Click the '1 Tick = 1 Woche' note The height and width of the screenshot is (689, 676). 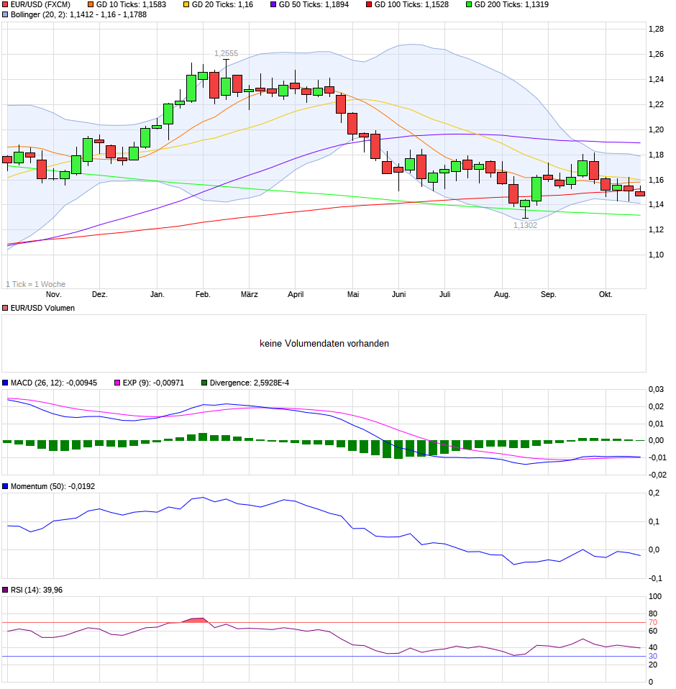(35, 285)
